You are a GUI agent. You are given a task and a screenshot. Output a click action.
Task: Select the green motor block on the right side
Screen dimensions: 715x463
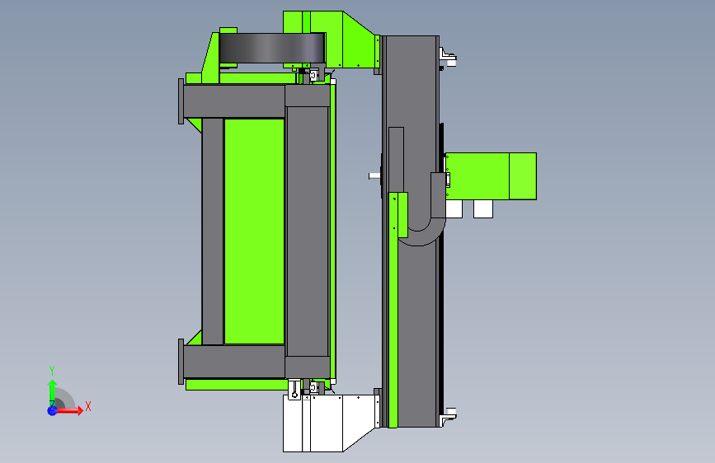click(491, 176)
